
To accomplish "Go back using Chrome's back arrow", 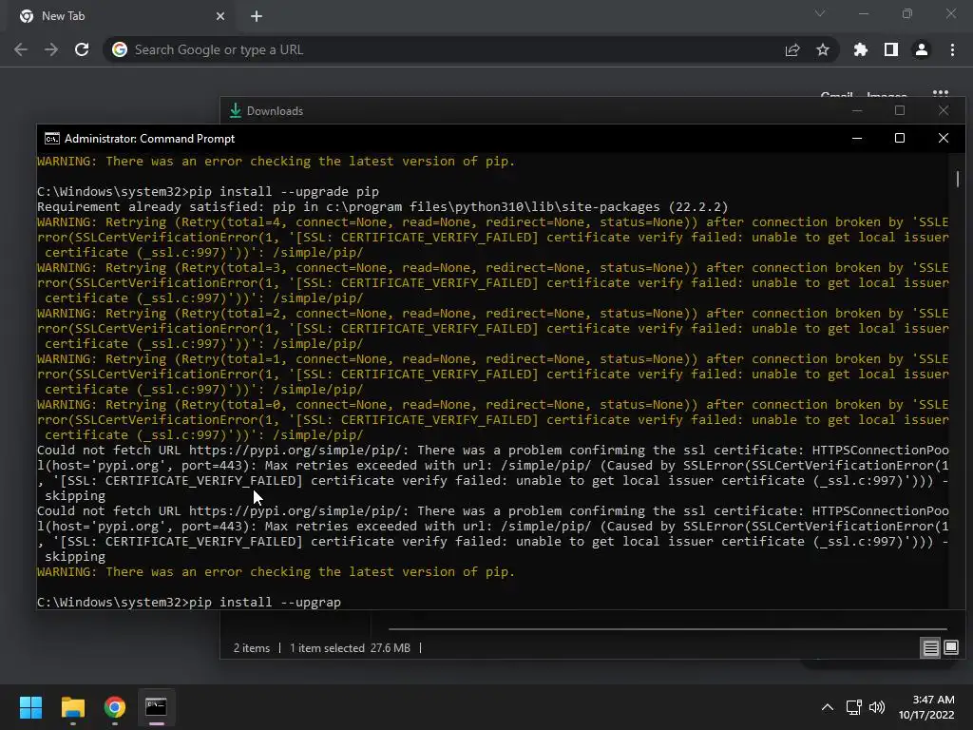I will click(21, 49).
